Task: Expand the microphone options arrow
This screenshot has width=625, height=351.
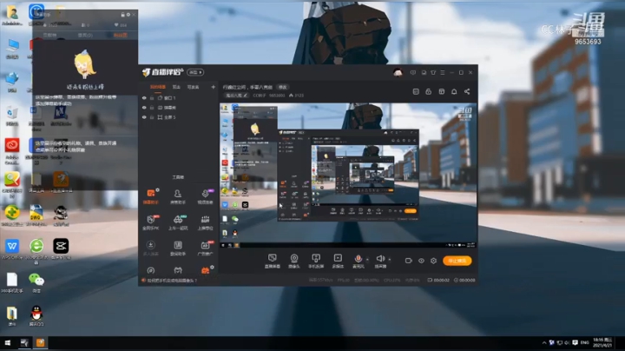Action: pyautogui.click(x=367, y=260)
